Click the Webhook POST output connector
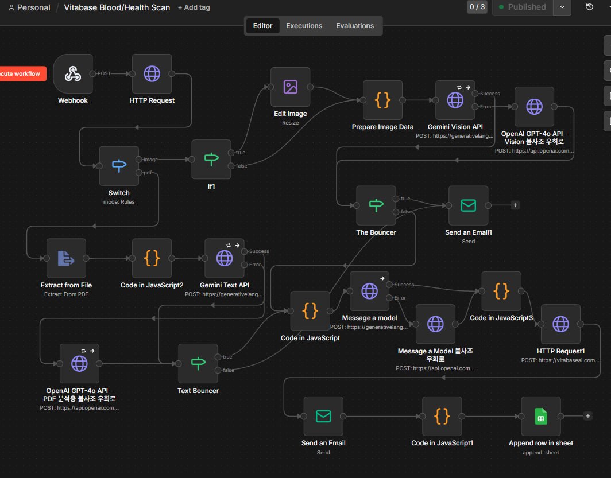This screenshot has height=478, width=611. click(93, 73)
